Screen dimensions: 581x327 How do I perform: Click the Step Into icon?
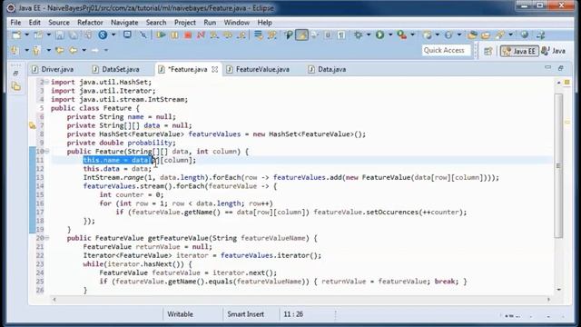tap(214, 35)
